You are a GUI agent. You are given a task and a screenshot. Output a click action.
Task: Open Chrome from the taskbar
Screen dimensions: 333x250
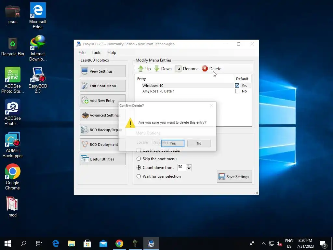[119, 243]
